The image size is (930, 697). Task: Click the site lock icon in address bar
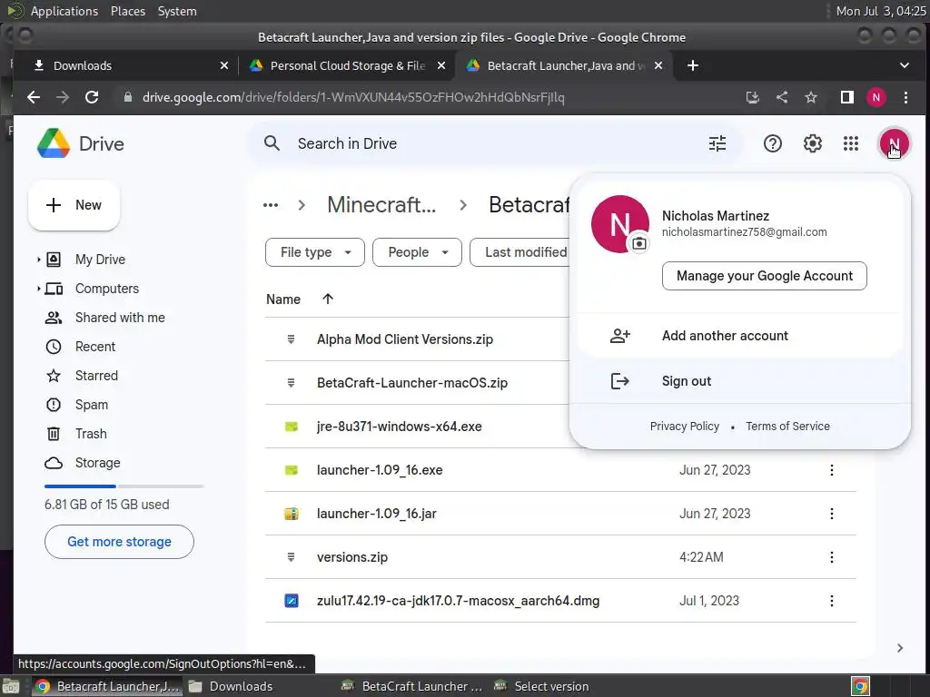click(x=127, y=97)
